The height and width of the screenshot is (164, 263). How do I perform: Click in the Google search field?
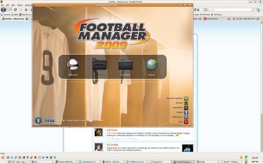tap(230, 10)
